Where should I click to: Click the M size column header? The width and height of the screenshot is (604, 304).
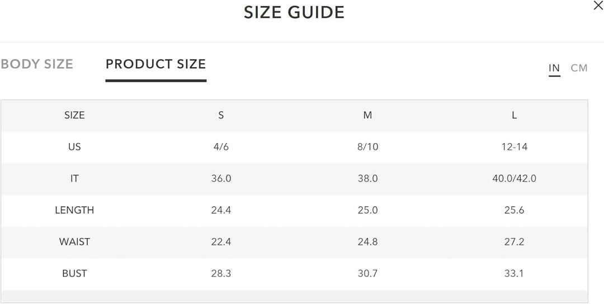pyautogui.click(x=367, y=115)
